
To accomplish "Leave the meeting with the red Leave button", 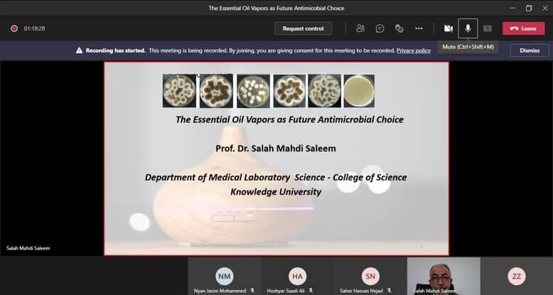I will [523, 28].
